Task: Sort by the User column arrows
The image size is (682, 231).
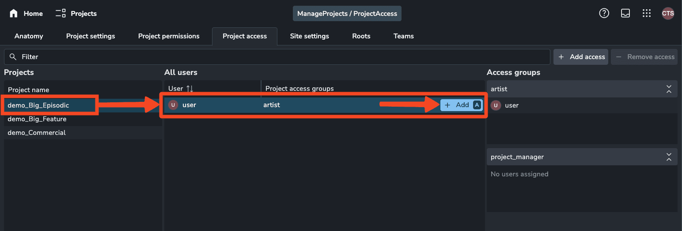Action: click(x=190, y=89)
